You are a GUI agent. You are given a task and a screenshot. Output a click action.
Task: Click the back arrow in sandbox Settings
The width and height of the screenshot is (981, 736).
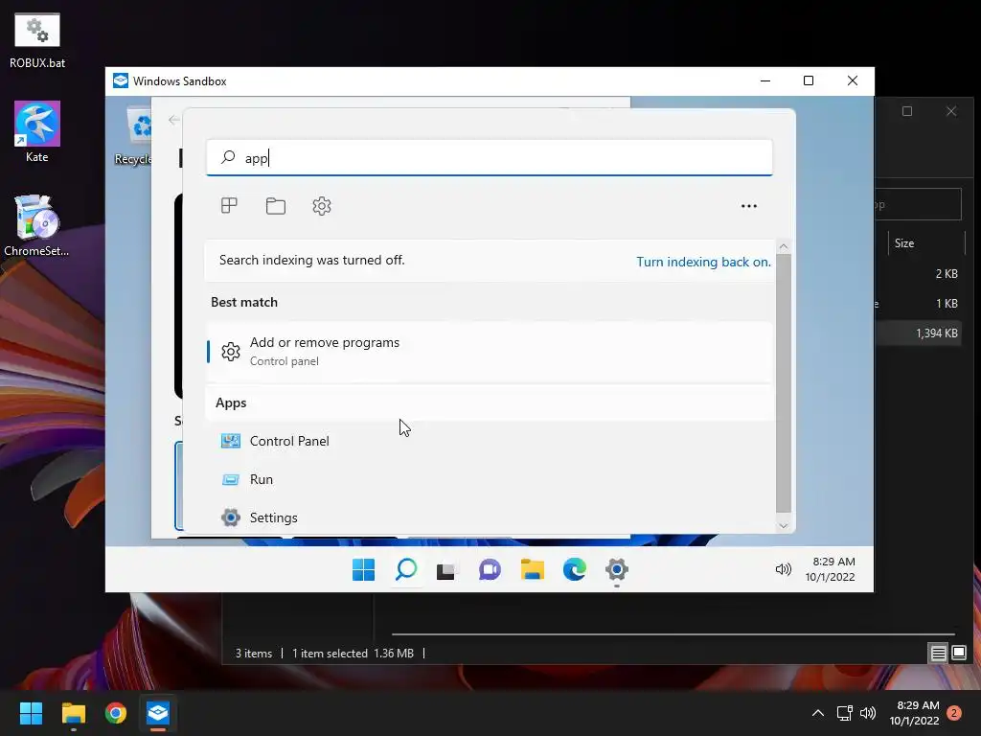click(174, 120)
